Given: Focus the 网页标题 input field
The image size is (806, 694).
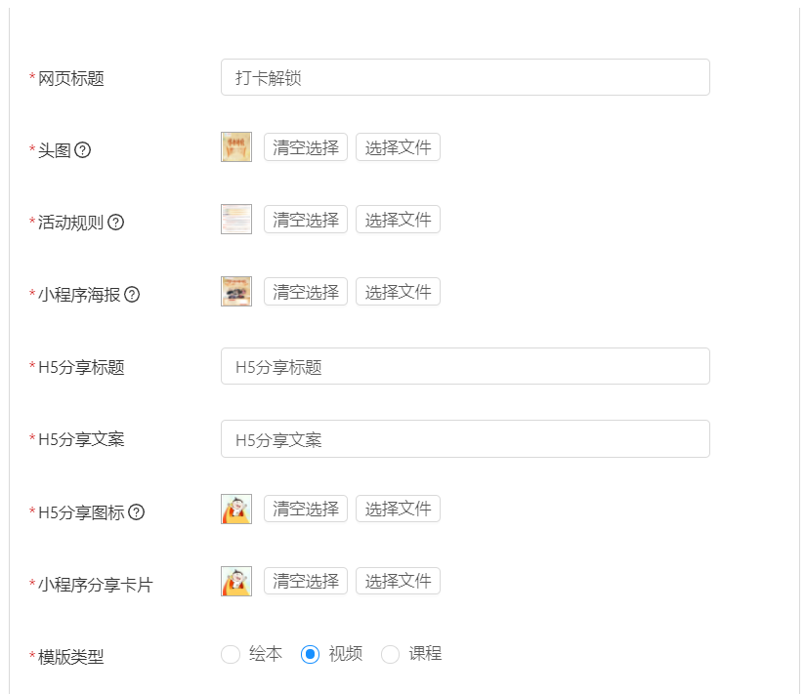Looking at the screenshot, I should pos(465,78).
